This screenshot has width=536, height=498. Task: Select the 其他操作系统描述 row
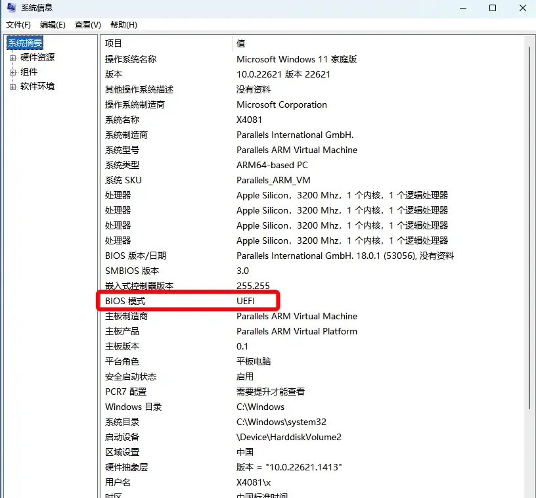312,89
